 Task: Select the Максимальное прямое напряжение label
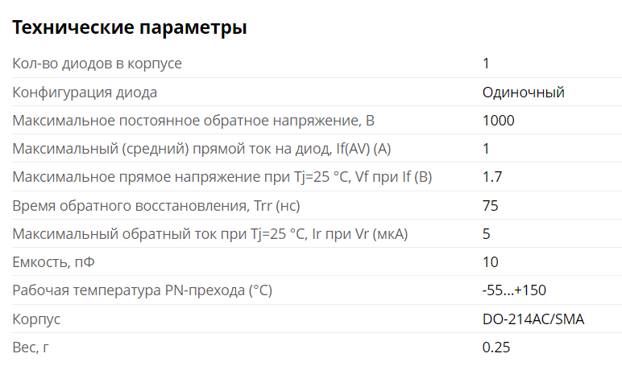tap(222, 177)
